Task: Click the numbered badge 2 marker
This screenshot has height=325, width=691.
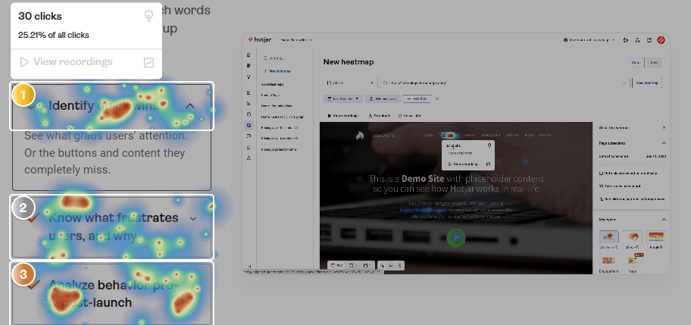Action: 23,208
